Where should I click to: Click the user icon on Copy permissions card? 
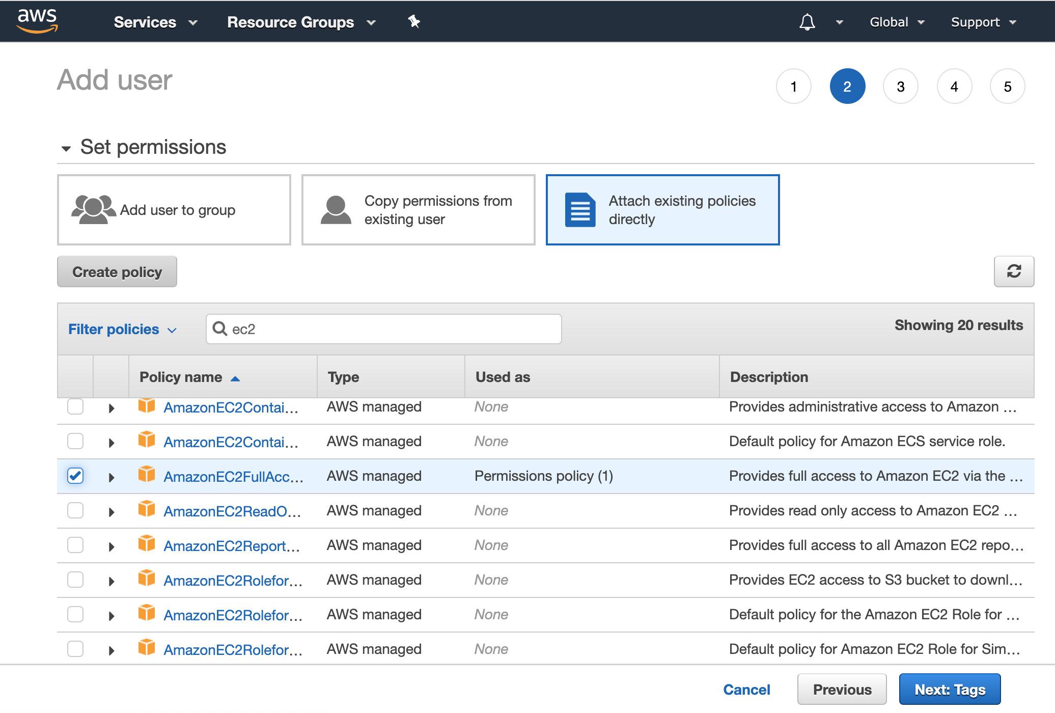click(x=336, y=210)
